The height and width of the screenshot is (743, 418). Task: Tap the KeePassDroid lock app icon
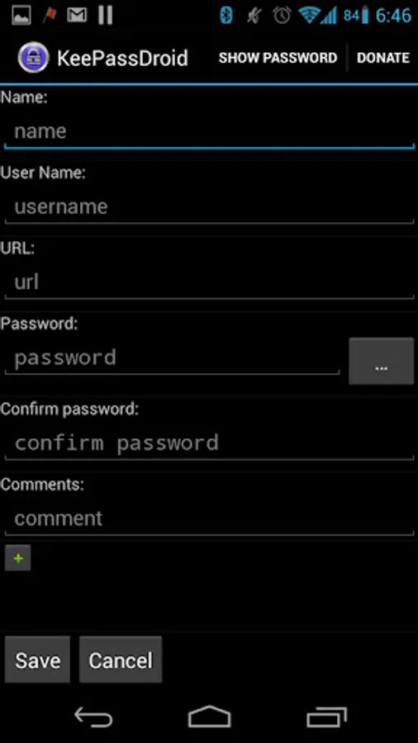(x=33, y=57)
